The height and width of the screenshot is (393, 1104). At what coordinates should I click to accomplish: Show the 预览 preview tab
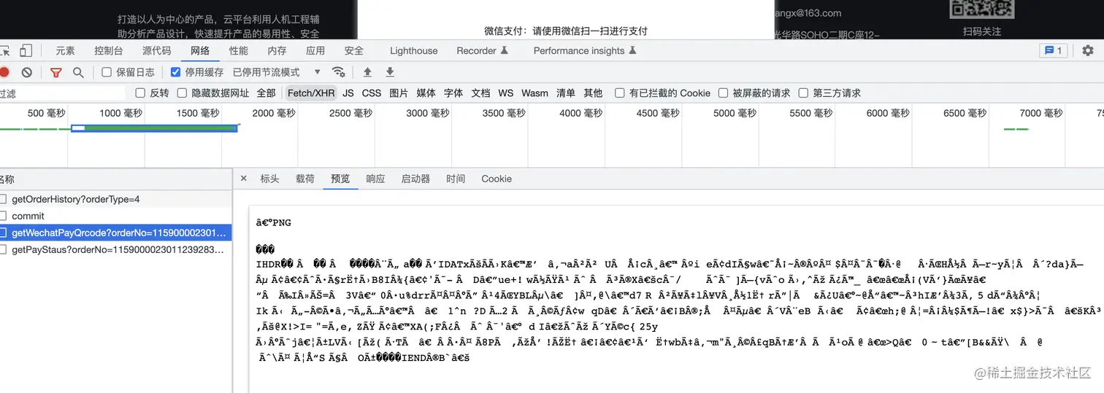tap(340, 179)
